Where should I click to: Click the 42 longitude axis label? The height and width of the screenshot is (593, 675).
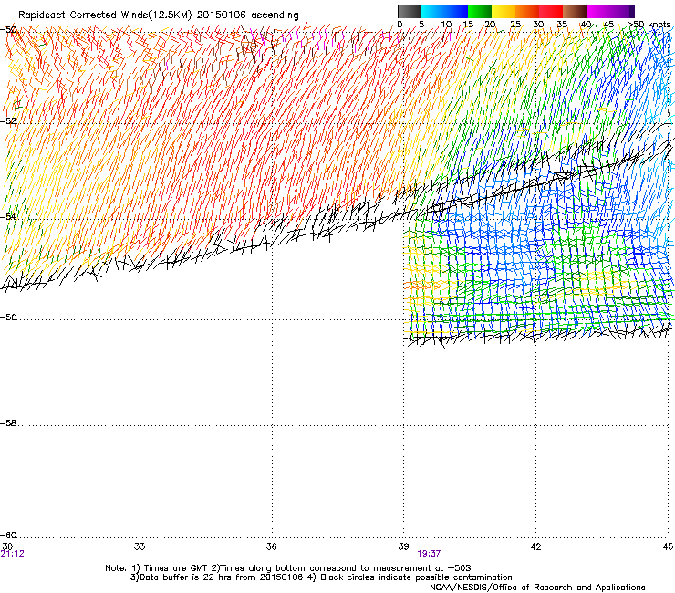click(x=535, y=546)
